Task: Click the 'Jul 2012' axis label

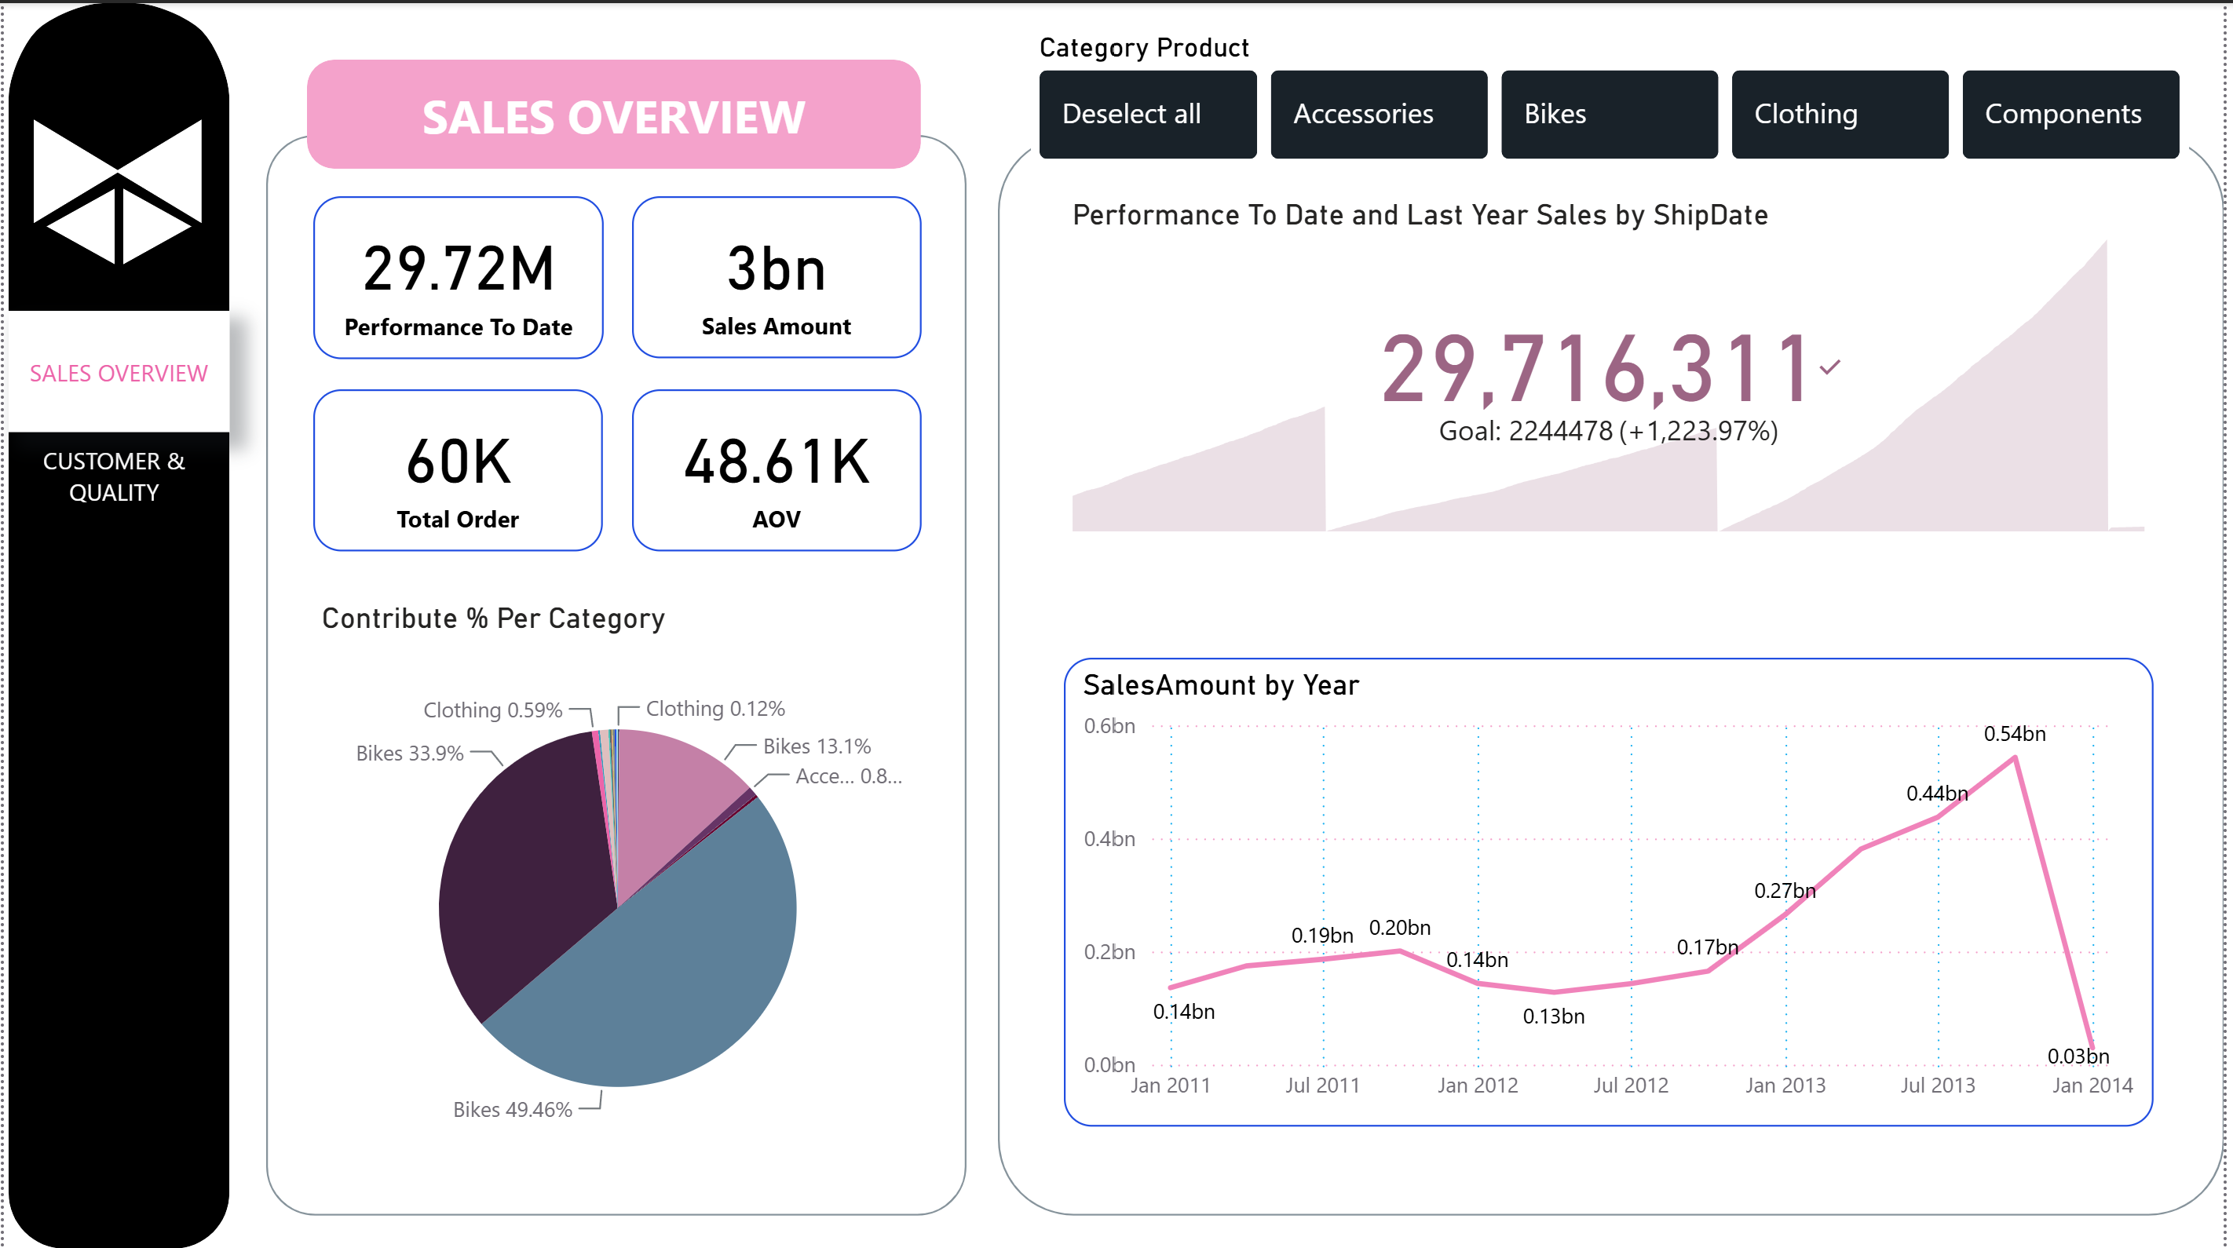Action: coord(1630,1085)
